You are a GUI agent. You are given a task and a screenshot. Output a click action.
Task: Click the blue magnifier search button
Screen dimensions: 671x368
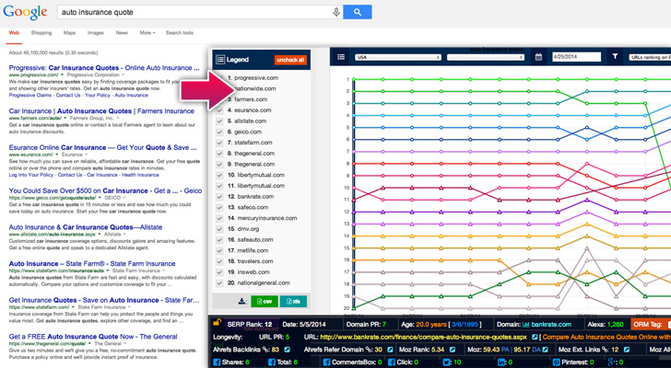(x=358, y=12)
